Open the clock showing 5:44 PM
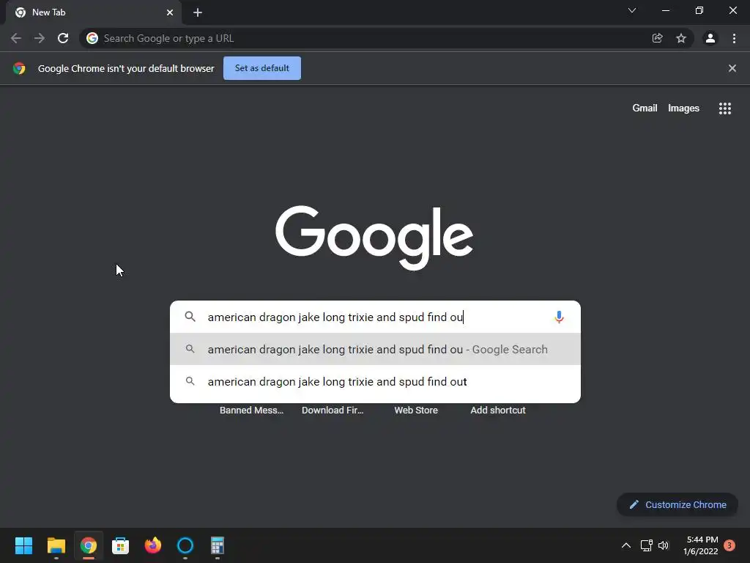The image size is (750, 563). point(701,545)
